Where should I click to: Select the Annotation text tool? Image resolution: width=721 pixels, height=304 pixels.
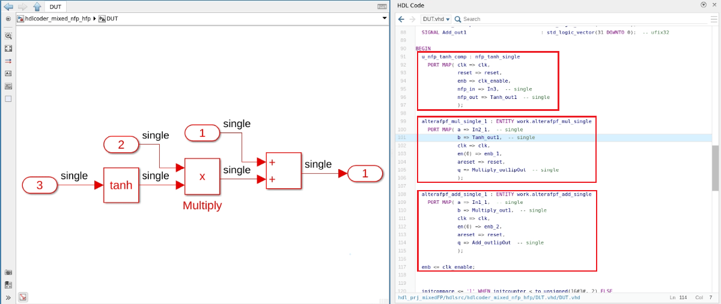tap(8, 73)
